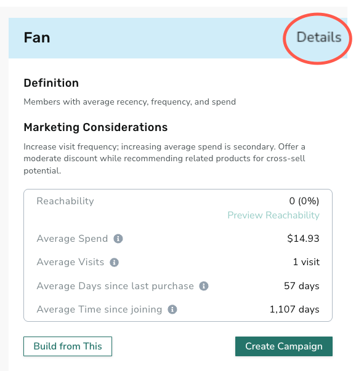Click the Build from This button
This screenshot has height=371, width=356.
tap(68, 346)
